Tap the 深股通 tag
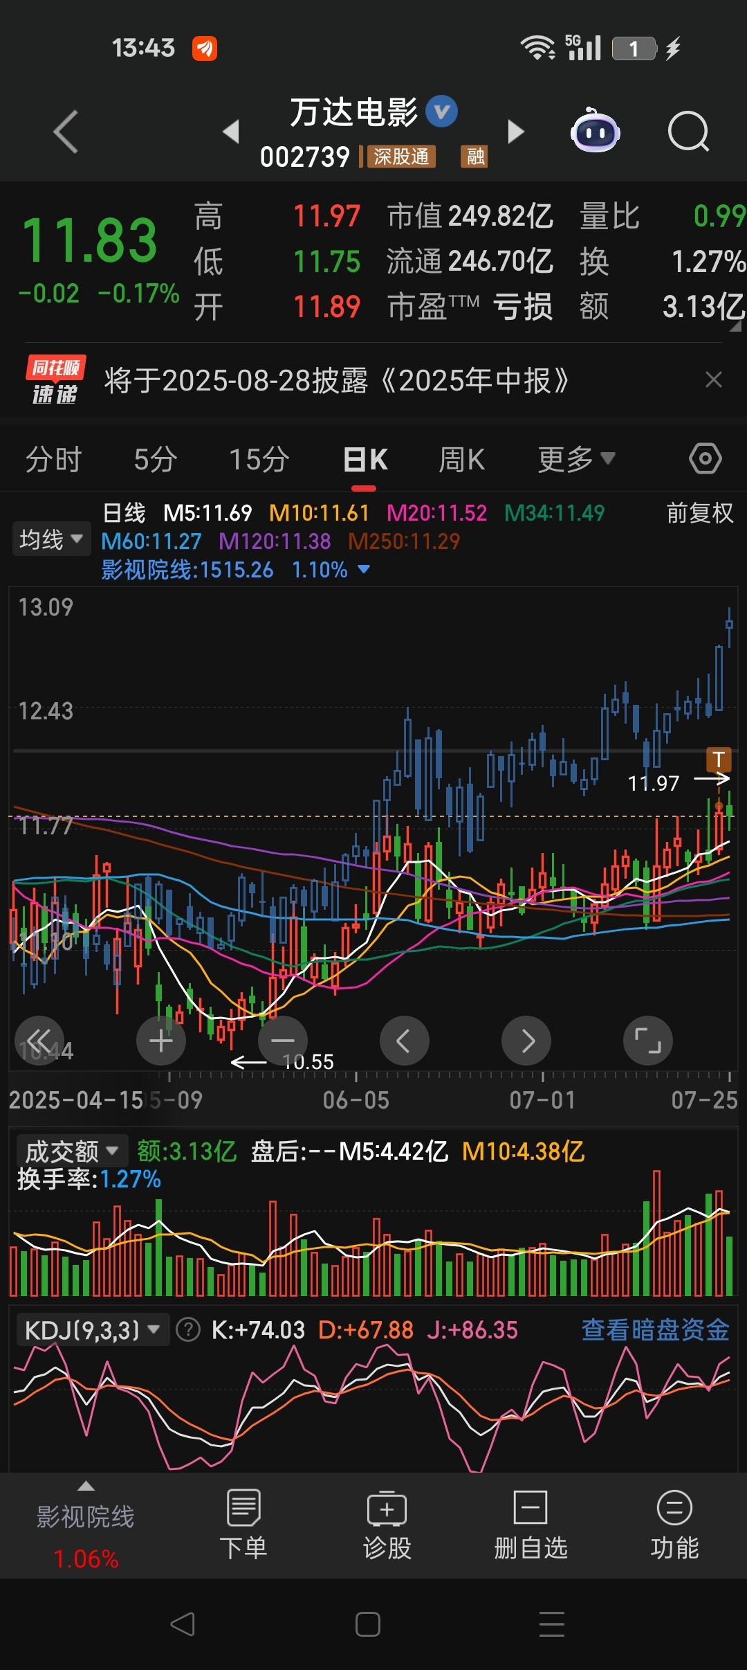 pos(402,156)
